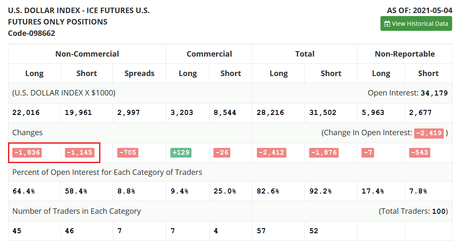The height and width of the screenshot is (248, 461).
Task: Click the Open Interest value 34,179
Action: 434,93
